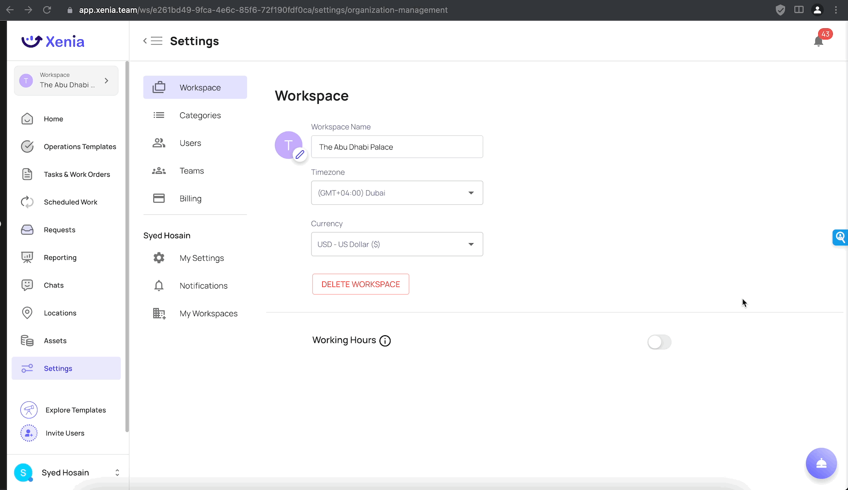This screenshot has width=848, height=490.
Task: Expand the Syed Hosain account menu arrows
Action: 117,473
